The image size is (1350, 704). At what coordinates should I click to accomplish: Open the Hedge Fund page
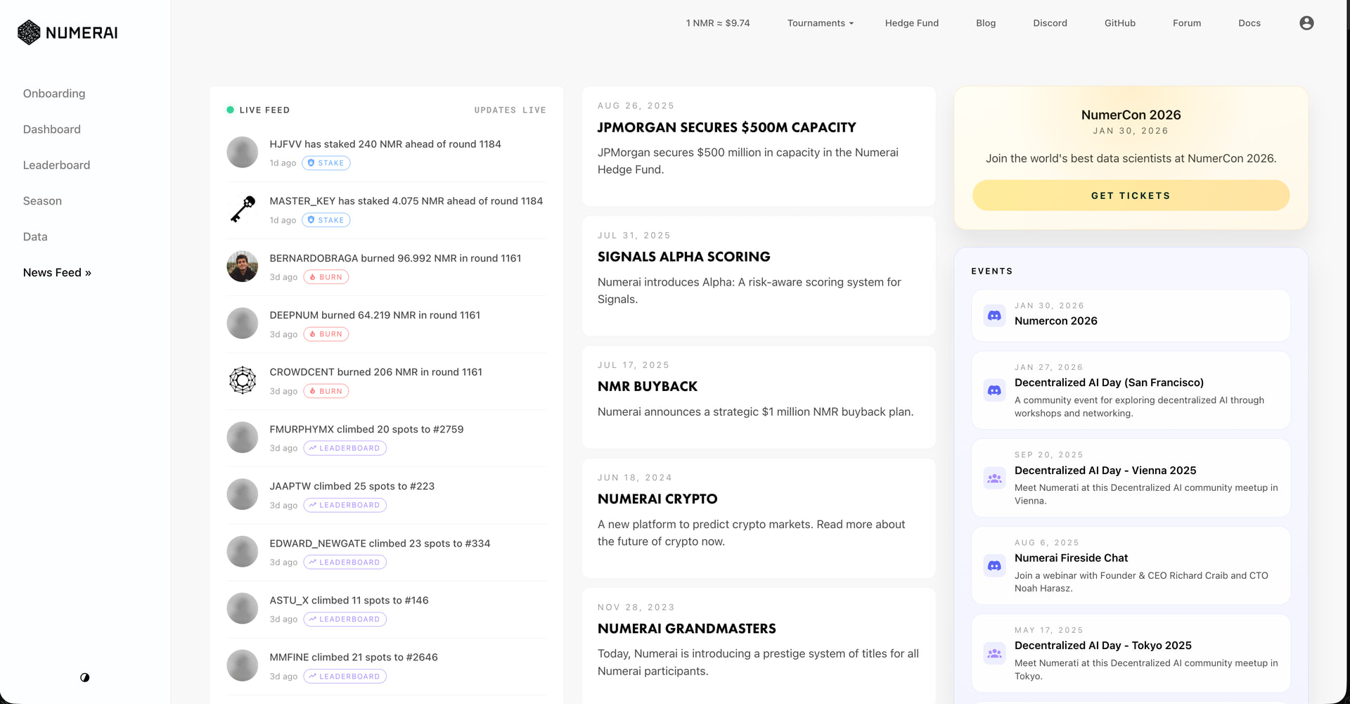click(x=912, y=23)
